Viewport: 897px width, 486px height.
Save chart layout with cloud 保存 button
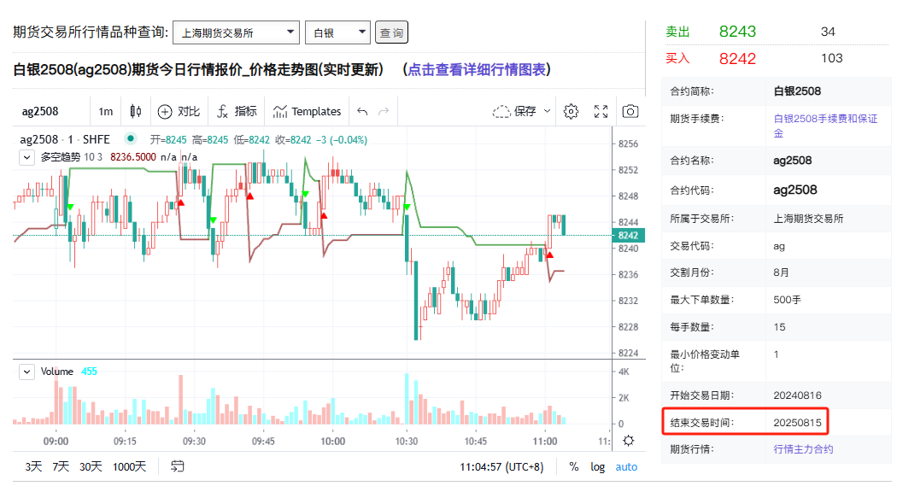coord(514,112)
